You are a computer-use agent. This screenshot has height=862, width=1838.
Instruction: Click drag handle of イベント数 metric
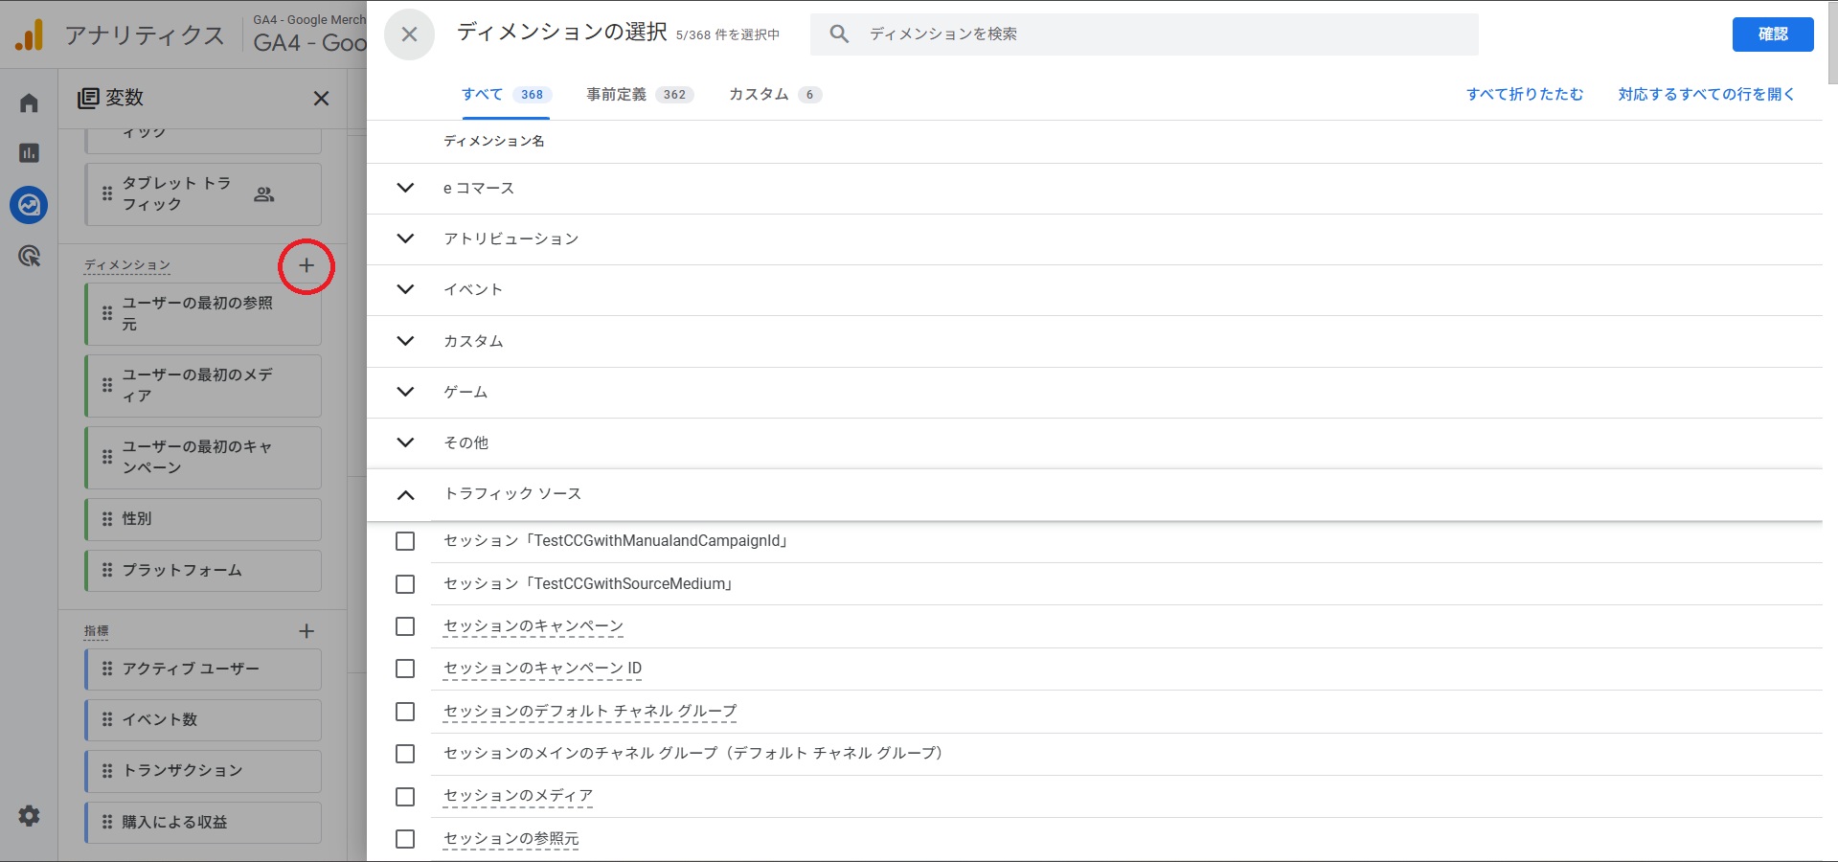pyautogui.click(x=107, y=719)
